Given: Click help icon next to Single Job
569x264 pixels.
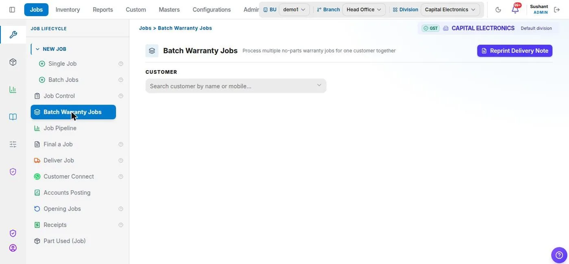Looking at the screenshot, I should click(x=121, y=64).
